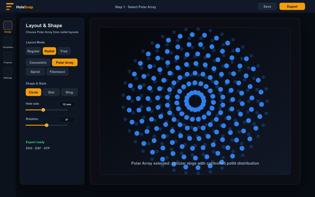Screen dimensions: 315x197
Task: Click the Layout Mode label
Action: 35,42
